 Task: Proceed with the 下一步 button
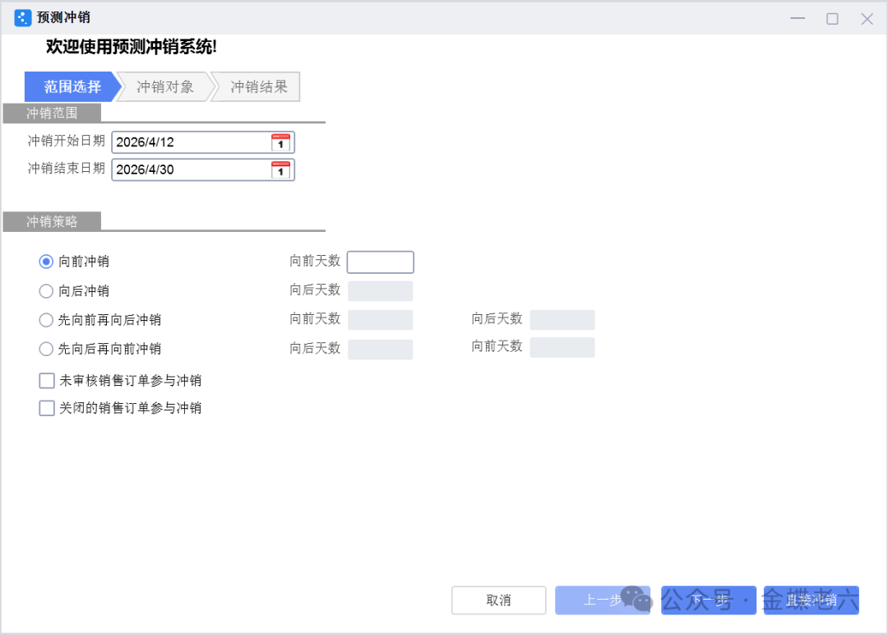(x=708, y=600)
